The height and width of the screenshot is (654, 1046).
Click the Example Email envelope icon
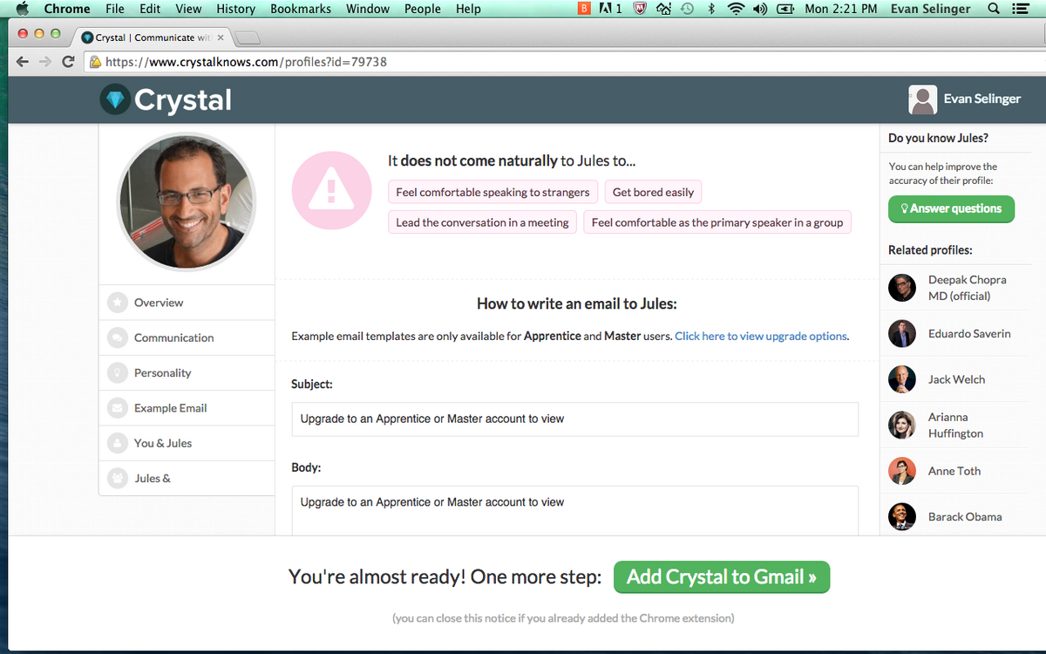(x=117, y=408)
